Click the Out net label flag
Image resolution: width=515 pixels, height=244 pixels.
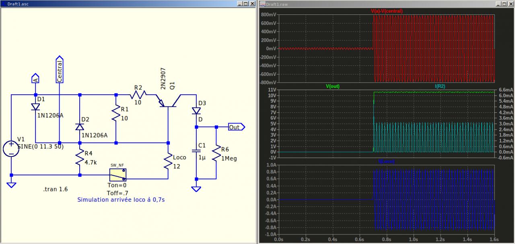(x=236, y=127)
